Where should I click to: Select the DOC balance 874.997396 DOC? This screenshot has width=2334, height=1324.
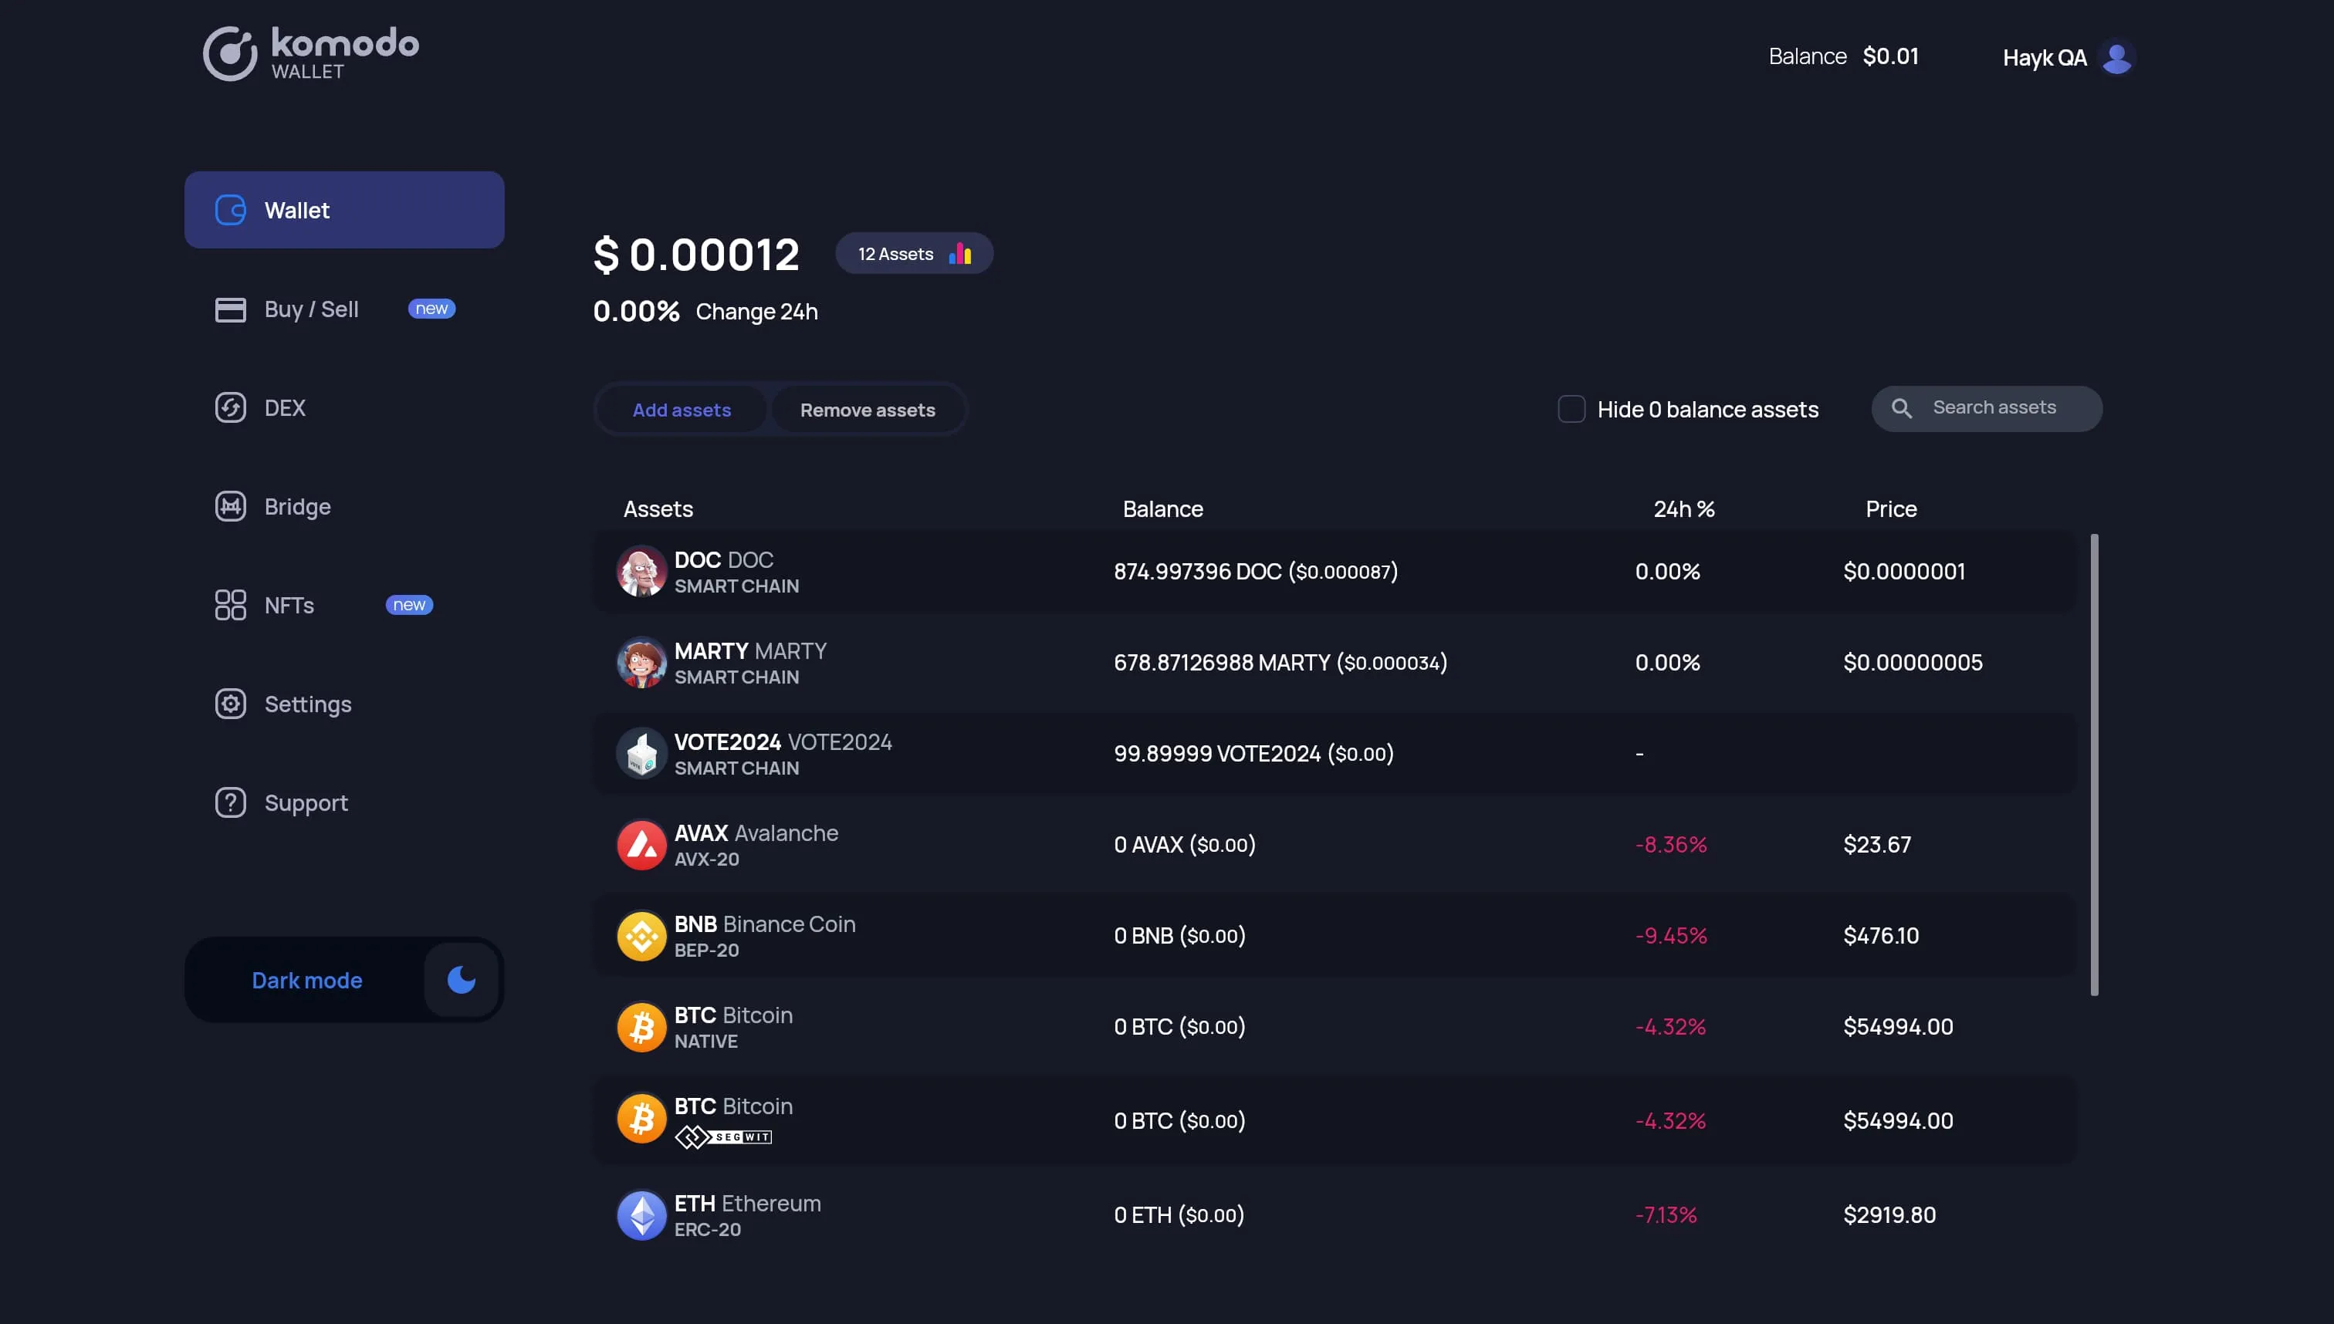1255,571
